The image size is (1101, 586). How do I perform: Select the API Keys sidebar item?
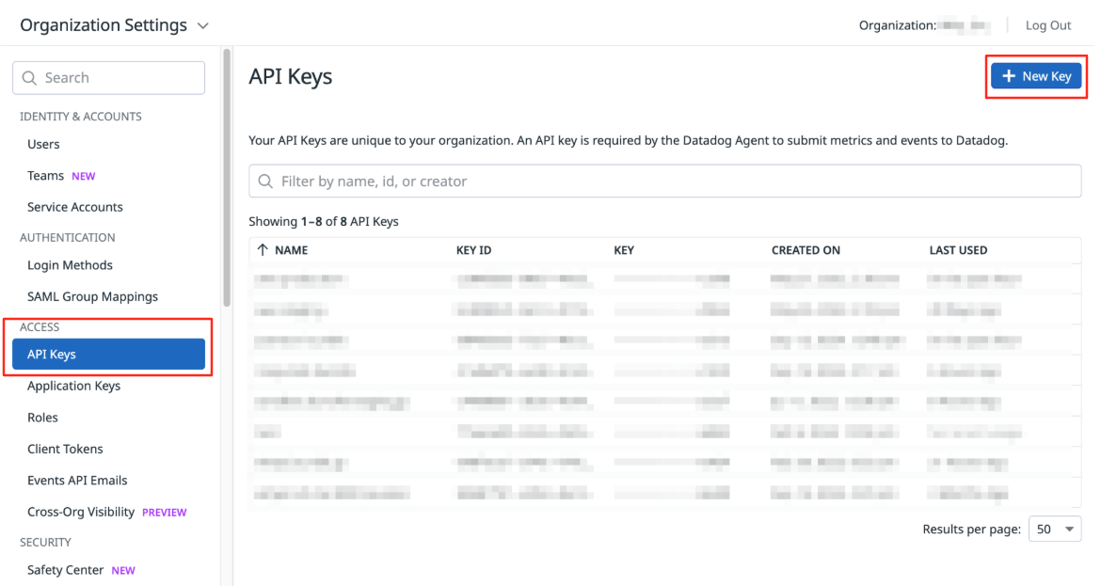point(109,355)
